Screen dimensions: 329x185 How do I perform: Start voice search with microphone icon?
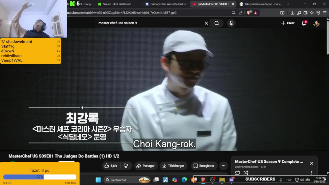(231, 23)
